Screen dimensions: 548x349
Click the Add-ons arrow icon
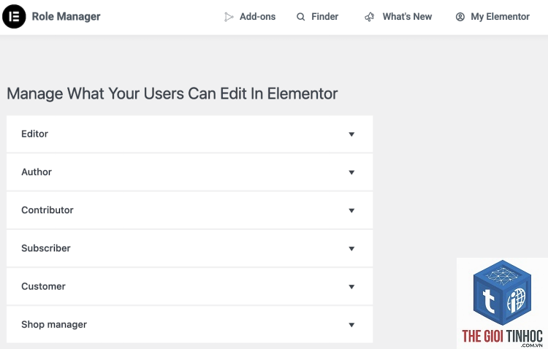(229, 17)
